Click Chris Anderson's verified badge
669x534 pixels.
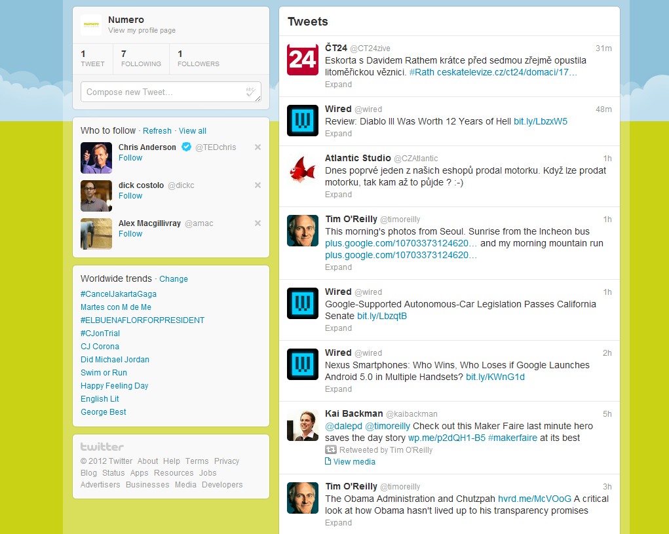click(186, 147)
